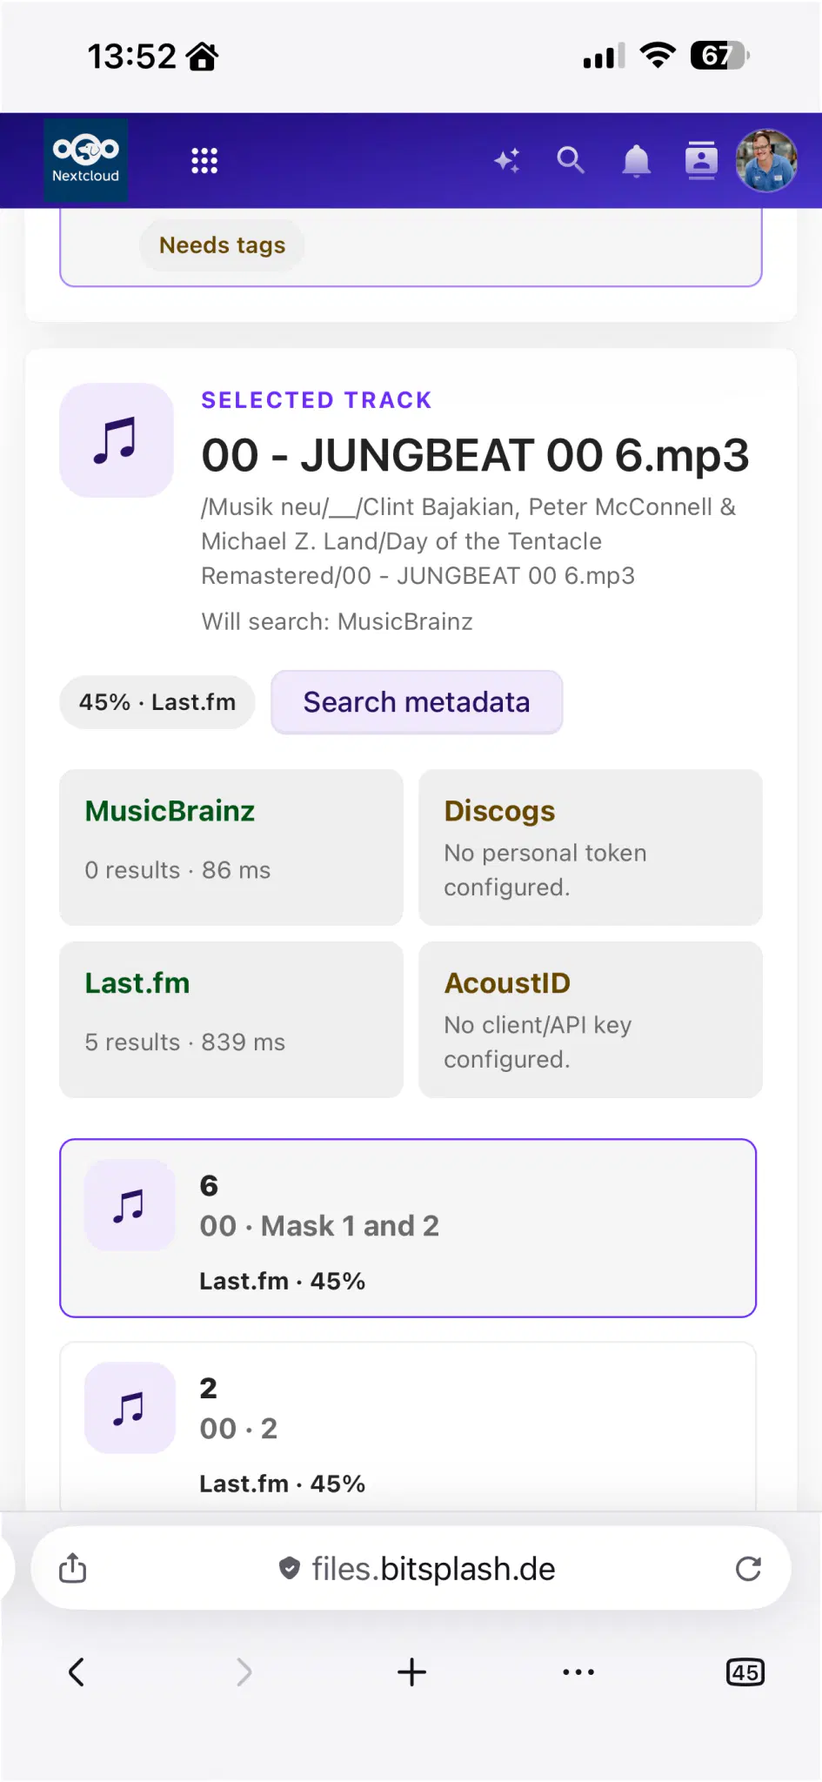The image size is (822, 1782).
Task: Open unified search magnifier
Action: (x=571, y=160)
